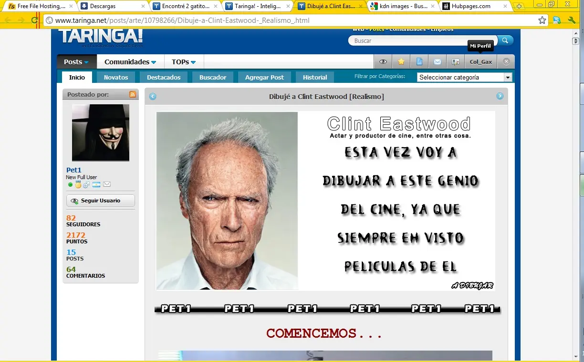Screen dimensions: 584x362
Task: Click the Comunidades link in top header
Action: pos(407,30)
